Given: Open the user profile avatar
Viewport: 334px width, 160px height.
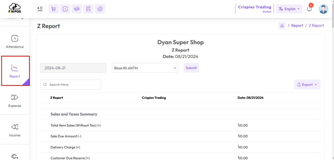Looking at the screenshot, I should click(x=323, y=9).
